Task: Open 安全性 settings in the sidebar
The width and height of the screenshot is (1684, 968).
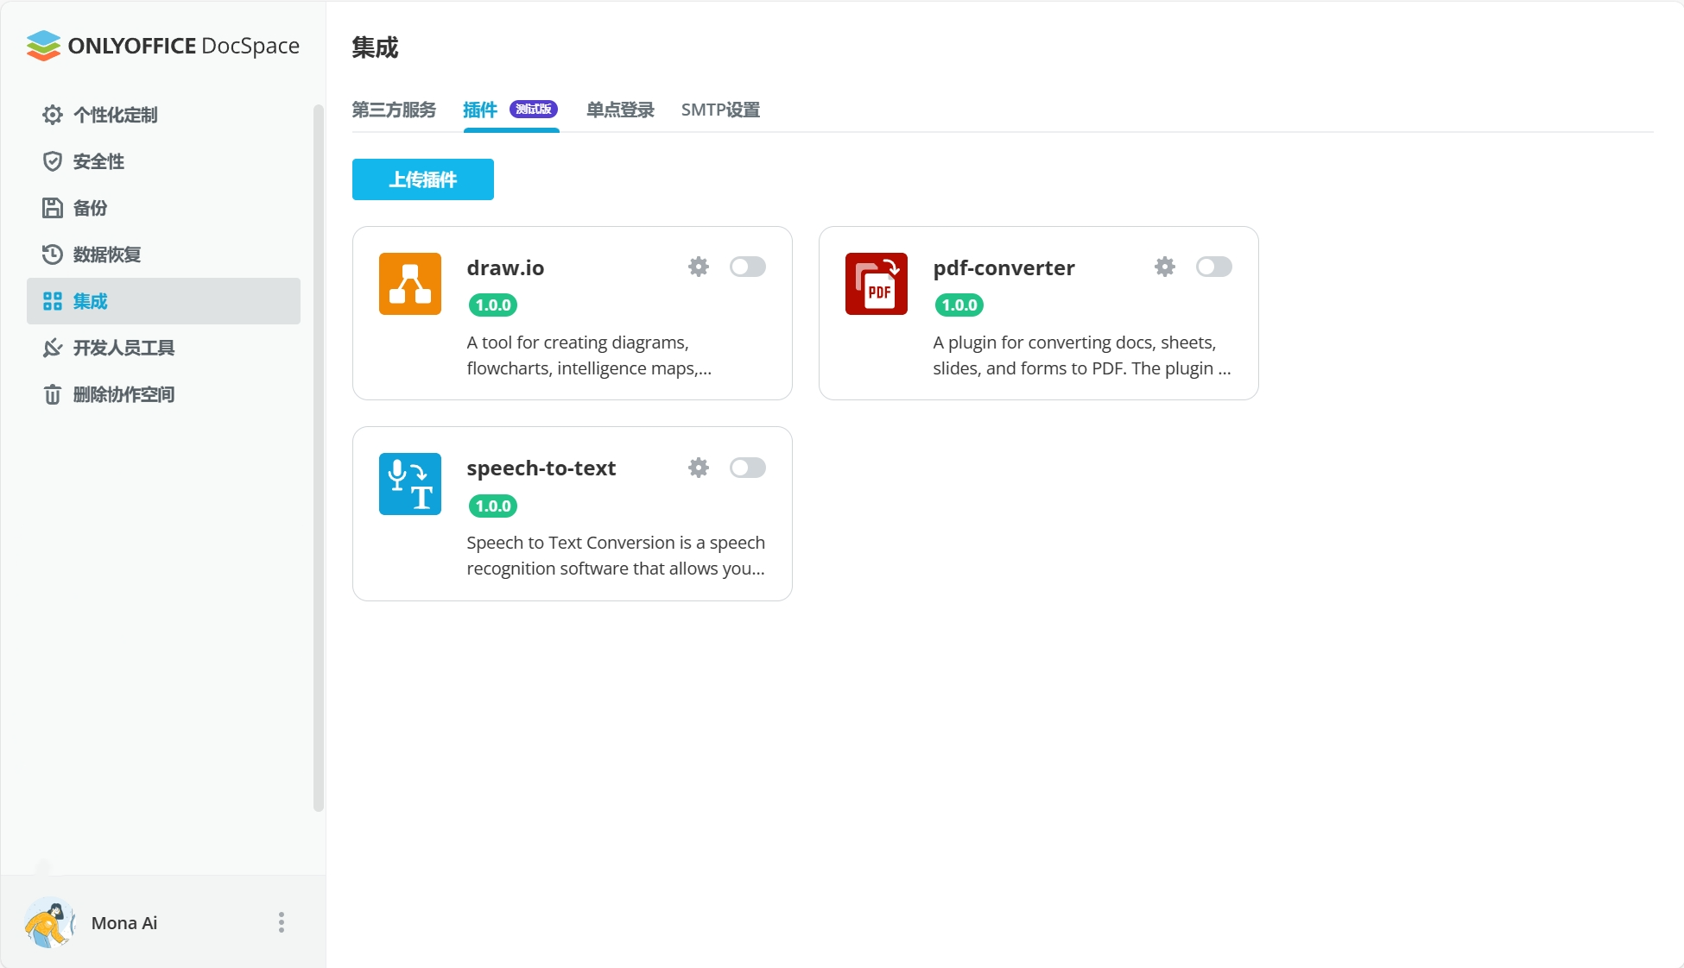Action: 163,161
